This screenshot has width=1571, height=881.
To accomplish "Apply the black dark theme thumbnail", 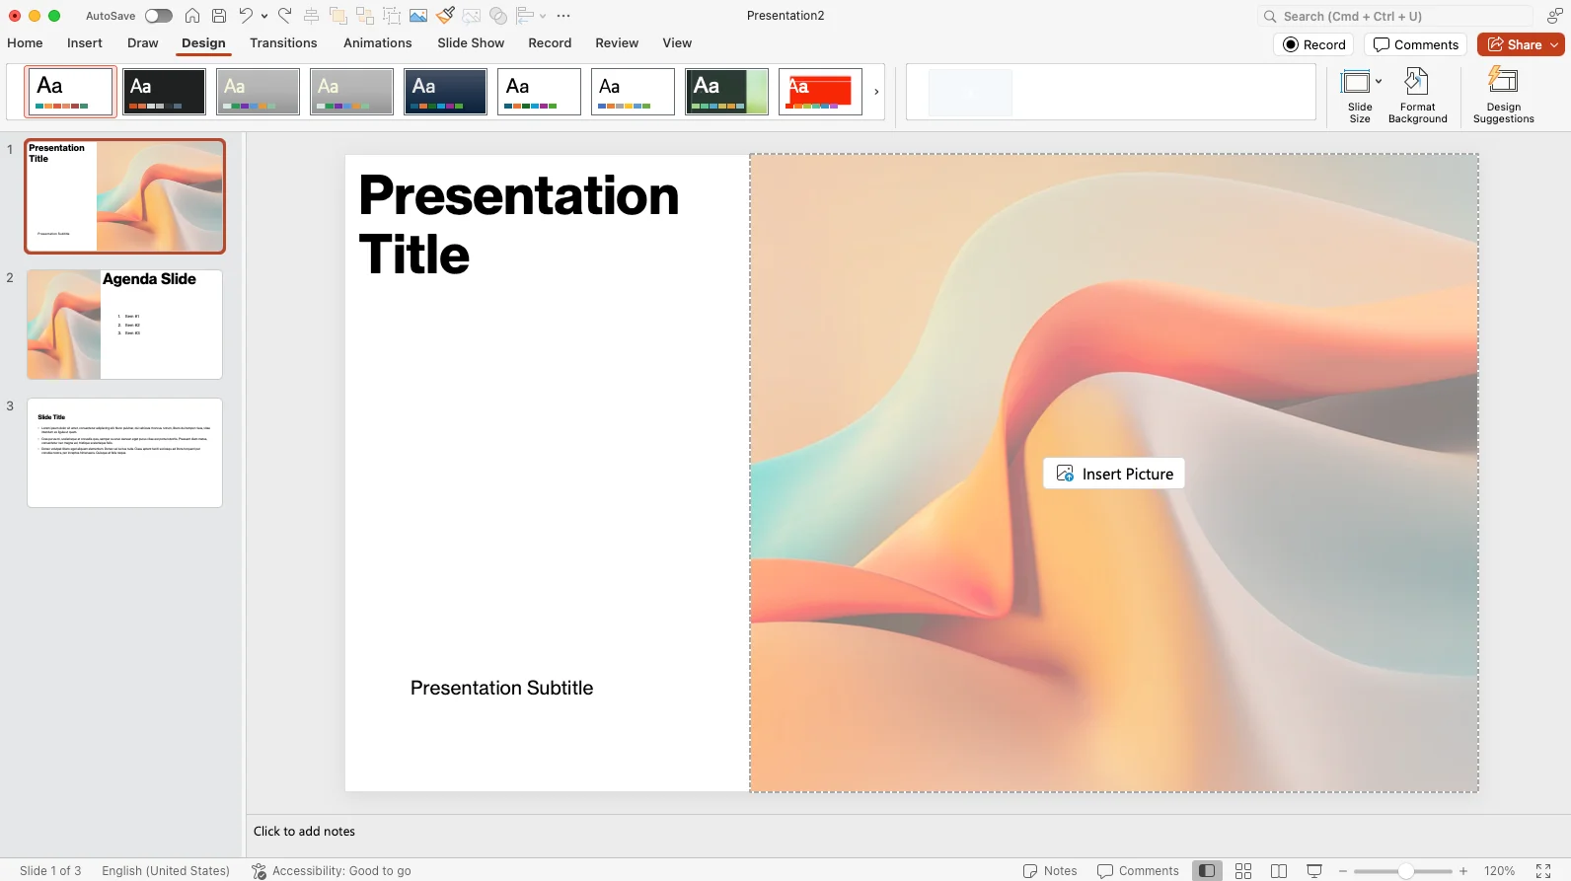I will [164, 92].
